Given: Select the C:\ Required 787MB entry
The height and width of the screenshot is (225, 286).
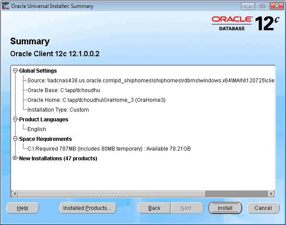Looking at the screenshot, I should [109, 149].
